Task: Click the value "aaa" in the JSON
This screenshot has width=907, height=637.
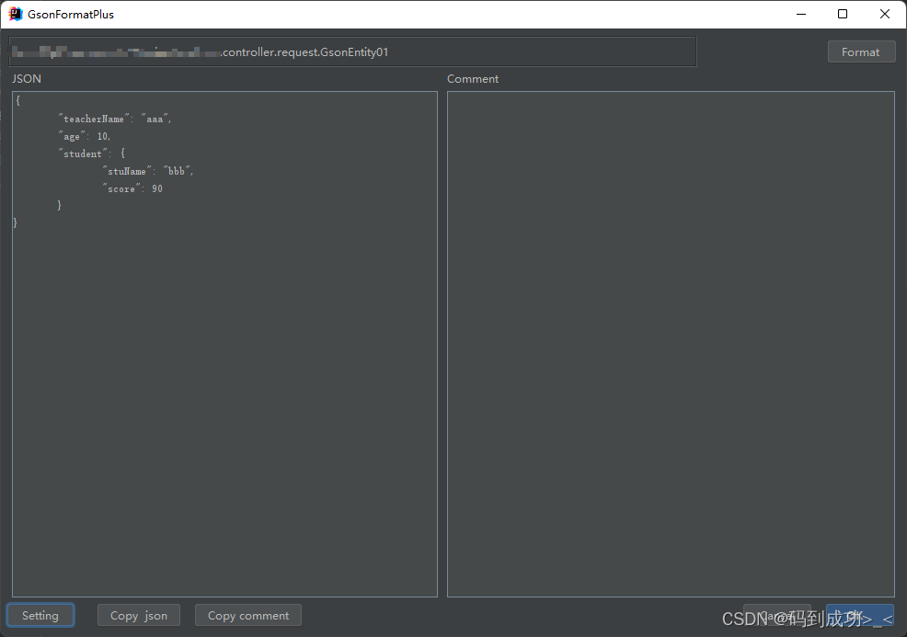Action: point(156,118)
